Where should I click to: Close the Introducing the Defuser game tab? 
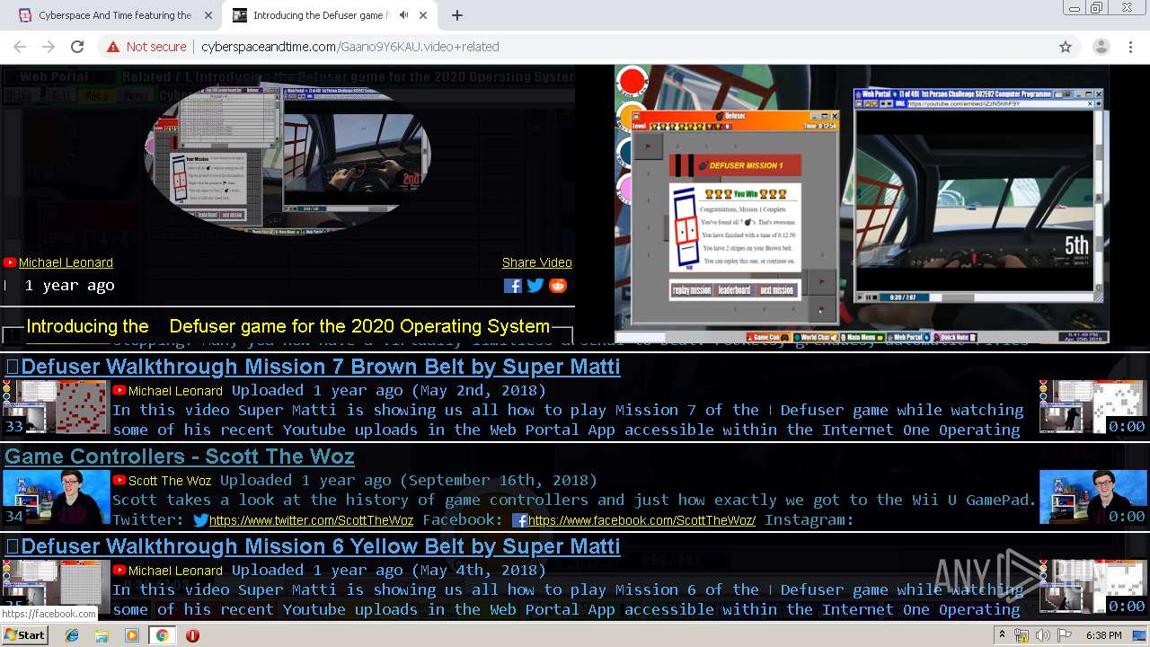422,15
